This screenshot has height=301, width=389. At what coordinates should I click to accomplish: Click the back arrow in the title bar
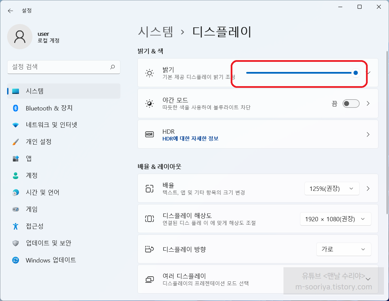coord(10,11)
